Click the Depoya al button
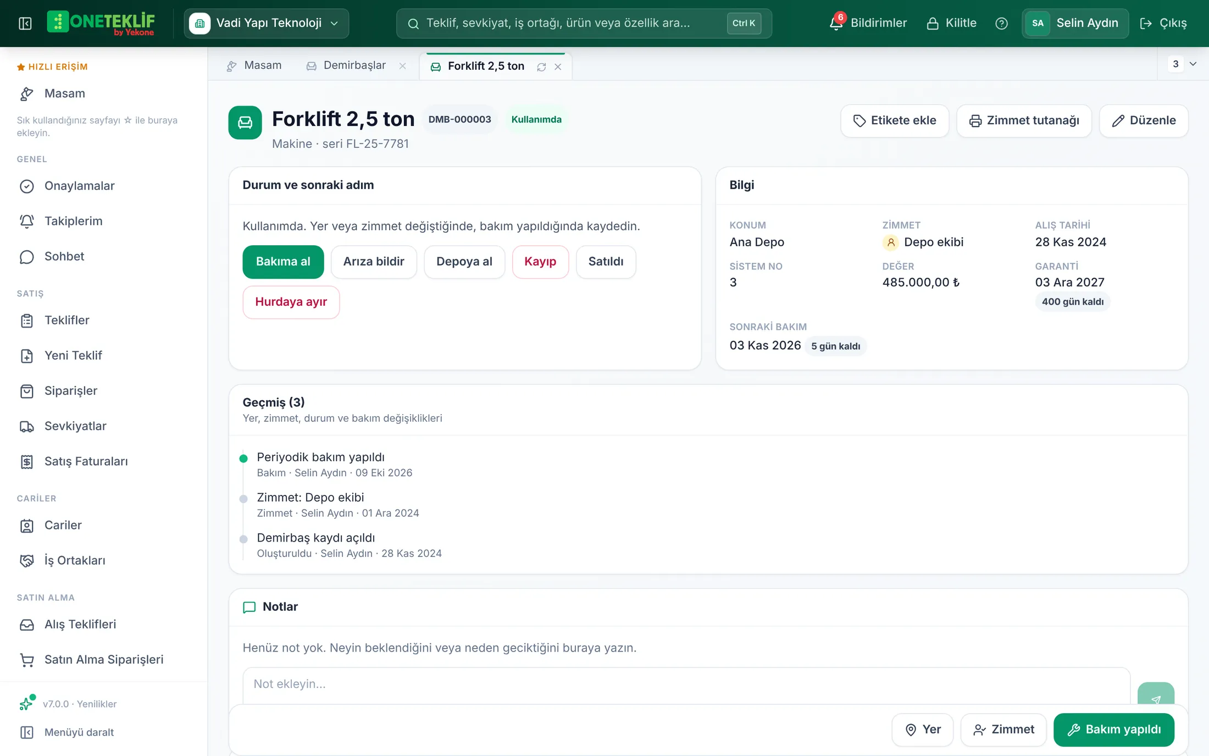Viewport: 1209px width, 756px height. point(464,262)
